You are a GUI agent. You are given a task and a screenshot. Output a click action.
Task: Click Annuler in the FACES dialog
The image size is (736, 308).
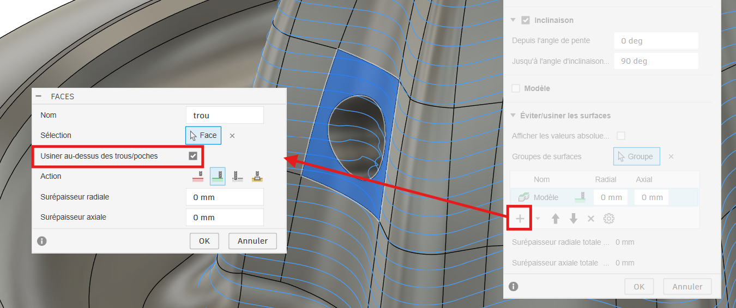coord(252,241)
